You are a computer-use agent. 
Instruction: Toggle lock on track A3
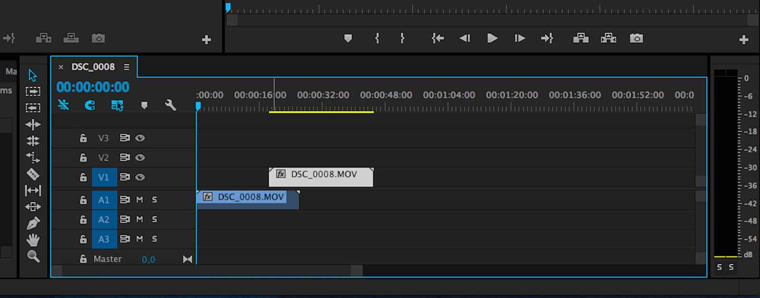coord(83,239)
